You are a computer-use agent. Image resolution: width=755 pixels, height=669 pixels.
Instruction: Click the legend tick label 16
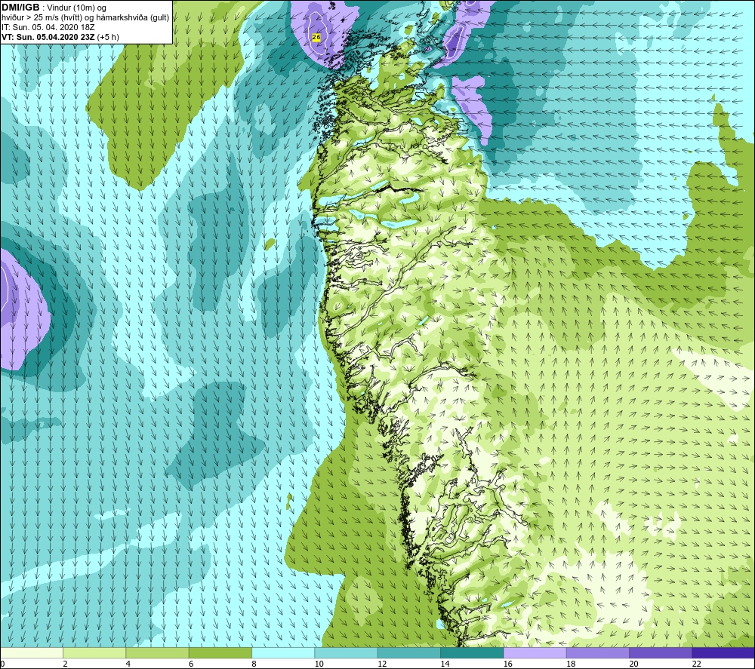tap(508, 664)
